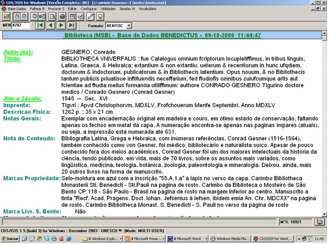328x244 pixels.
Task: Click the Biblioteca (MSB) header link
Action: click(163, 35)
